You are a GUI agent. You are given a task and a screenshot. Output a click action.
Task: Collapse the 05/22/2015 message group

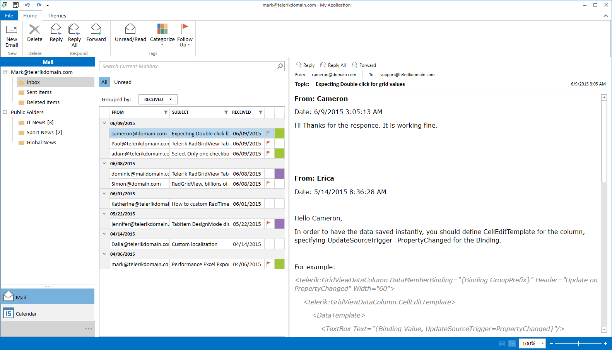[x=104, y=214]
